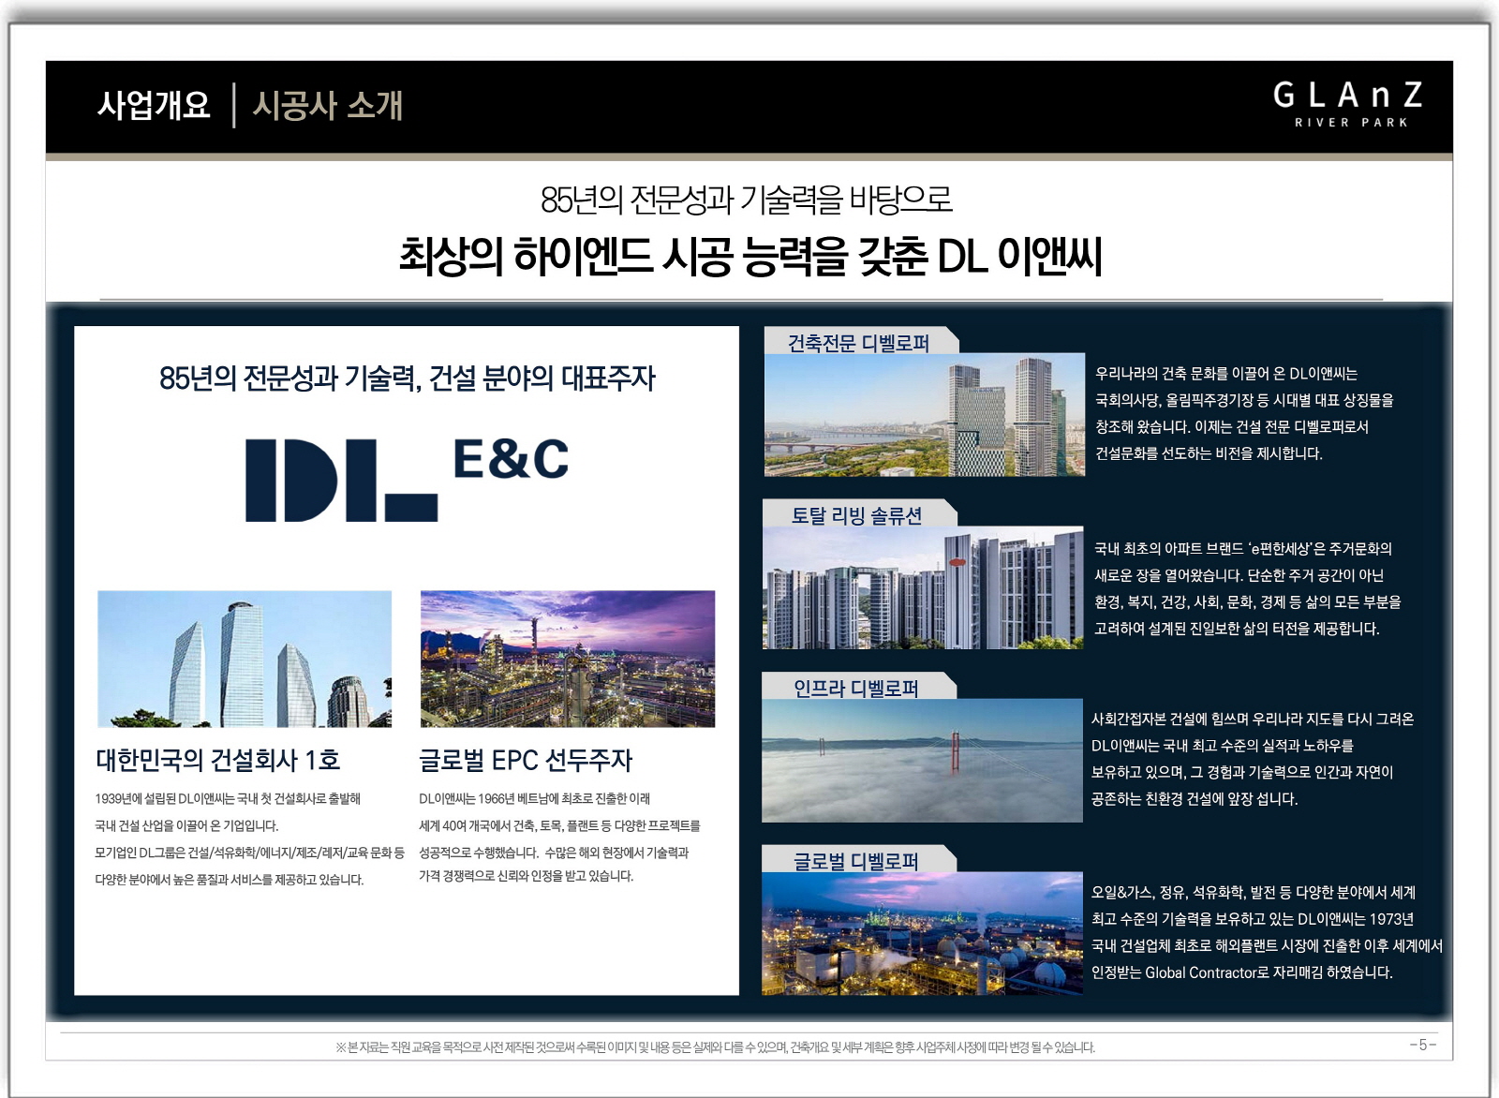This screenshot has height=1098, width=1499.
Task: Click the line starting 오일&가스, 정유, 석유화학
Action: pos(1254,893)
